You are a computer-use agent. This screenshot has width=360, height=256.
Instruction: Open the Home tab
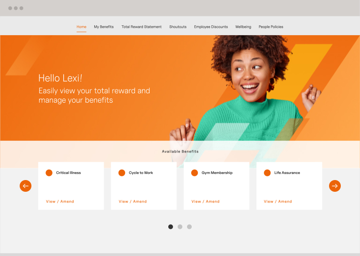(x=82, y=27)
